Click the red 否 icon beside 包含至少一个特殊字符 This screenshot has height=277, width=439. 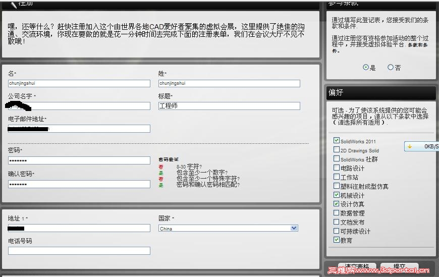161,179
